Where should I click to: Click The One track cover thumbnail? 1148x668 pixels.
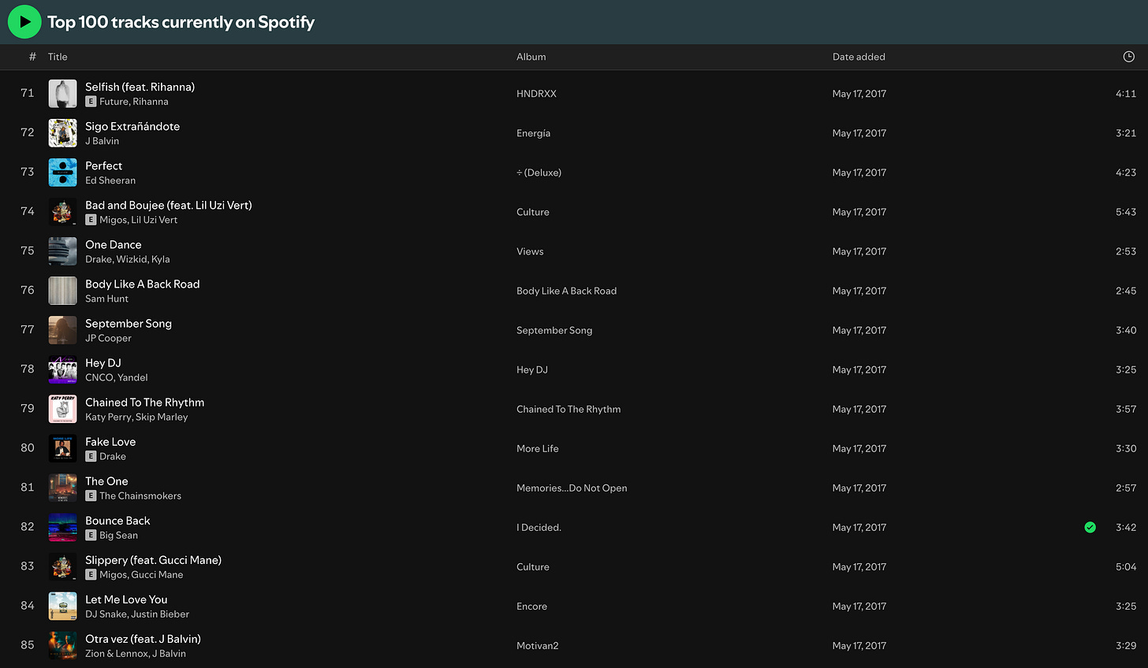point(62,488)
